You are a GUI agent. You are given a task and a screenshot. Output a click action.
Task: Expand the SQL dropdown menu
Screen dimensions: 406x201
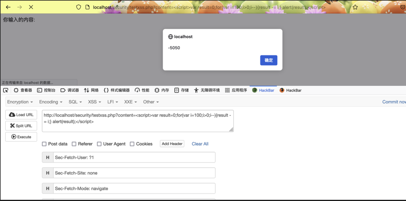75,102
